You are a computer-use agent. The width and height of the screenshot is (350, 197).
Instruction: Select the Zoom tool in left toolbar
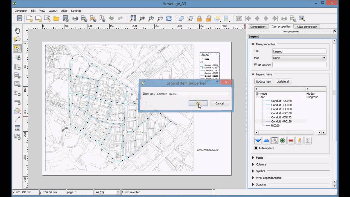17,40
